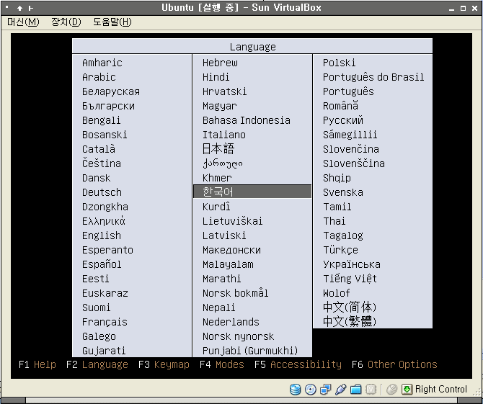Select Arabic language

point(99,77)
